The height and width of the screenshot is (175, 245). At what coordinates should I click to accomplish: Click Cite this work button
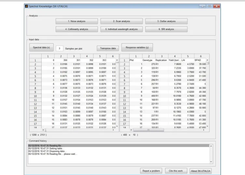click(176, 171)
